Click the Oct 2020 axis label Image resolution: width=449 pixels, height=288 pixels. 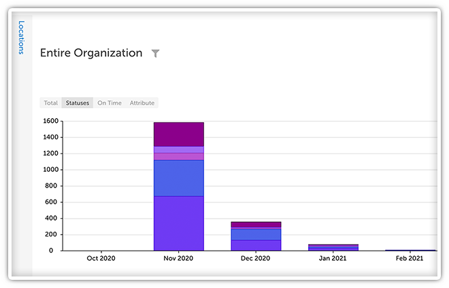tap(101, 259)
